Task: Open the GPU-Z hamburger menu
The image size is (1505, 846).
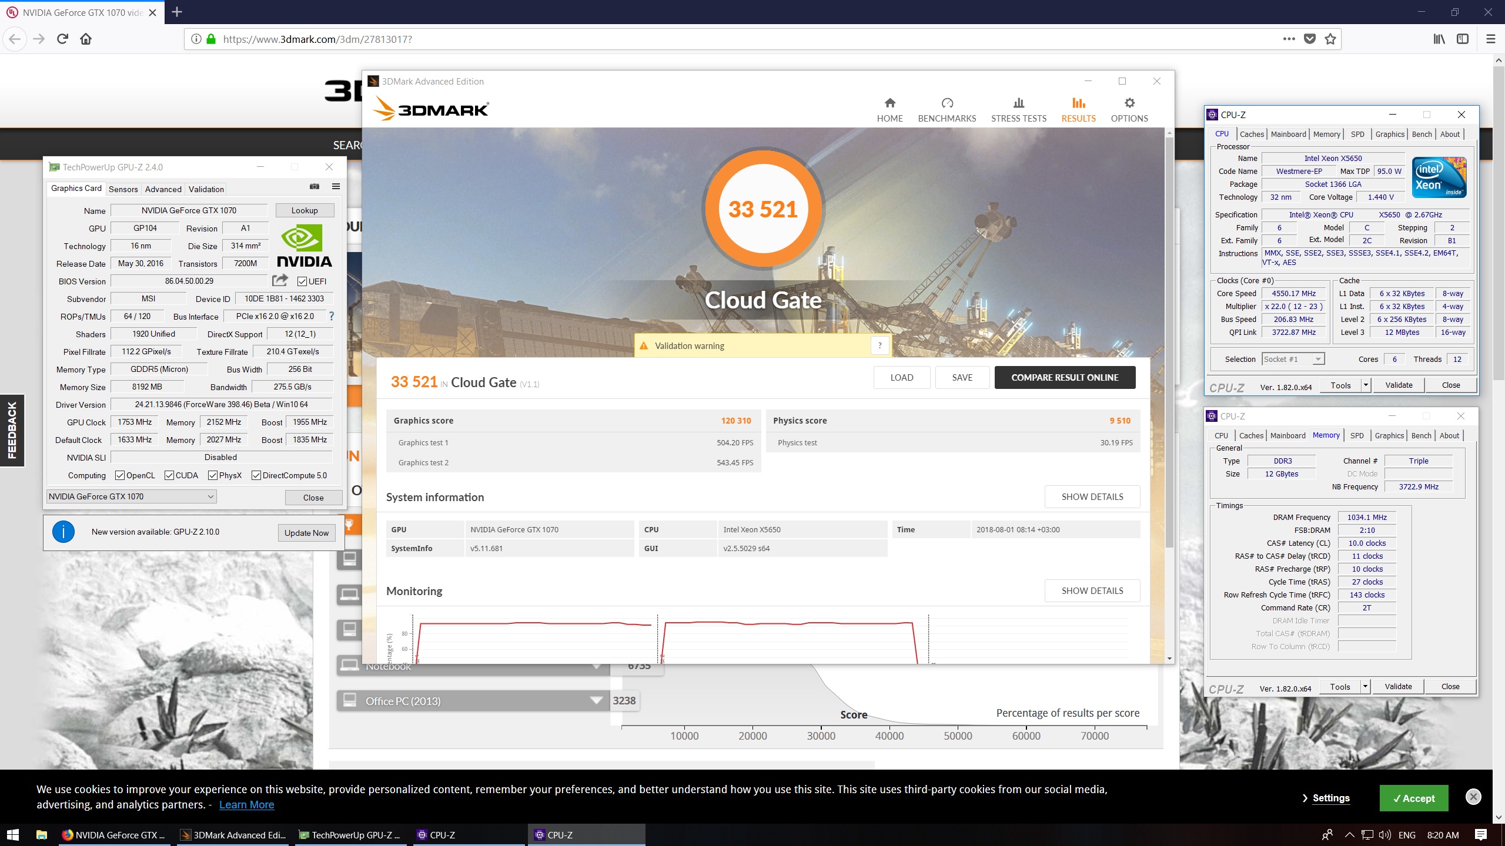Action: (x=336, y=186)
